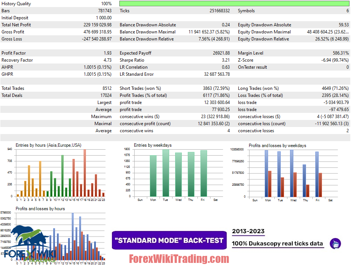This screenshot has width=351, height=267.
Task: Select the Profit Factor row
Action: [x=56, y=53]
